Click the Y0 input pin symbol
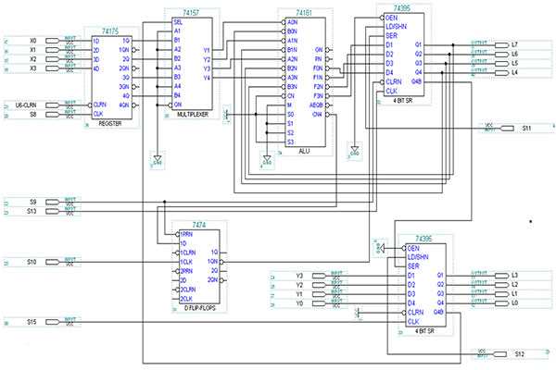 pos(319,303)
